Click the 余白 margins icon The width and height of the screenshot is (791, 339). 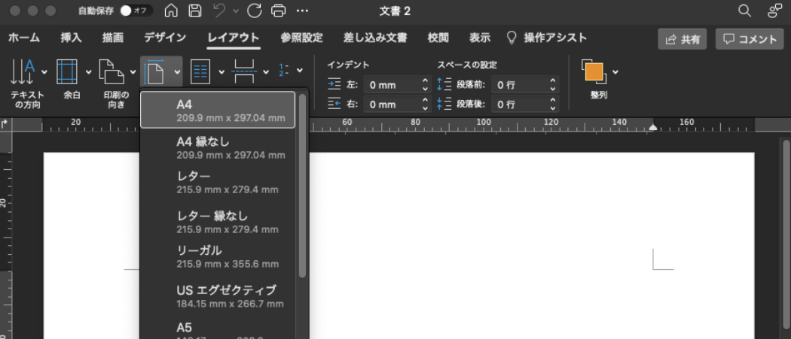point(66,71)
